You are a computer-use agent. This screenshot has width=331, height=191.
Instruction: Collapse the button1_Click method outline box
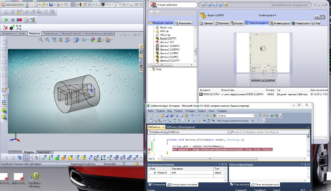[154, 140]
